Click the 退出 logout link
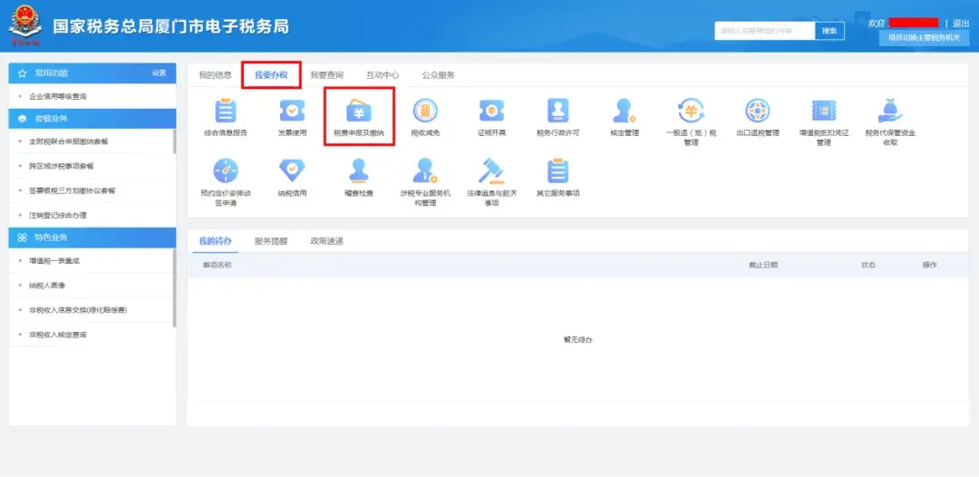The height and width of the screenshot is (477, 979). tap(961, 23)
